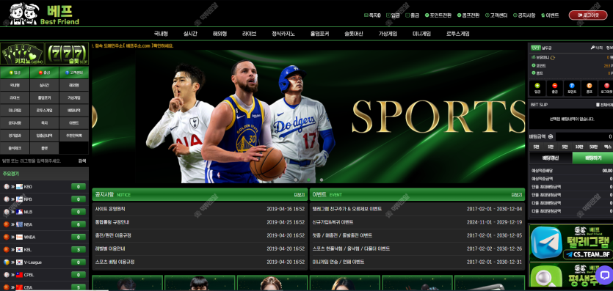
Task: Open the live chat bubble icon
Action: pos(604,275)
